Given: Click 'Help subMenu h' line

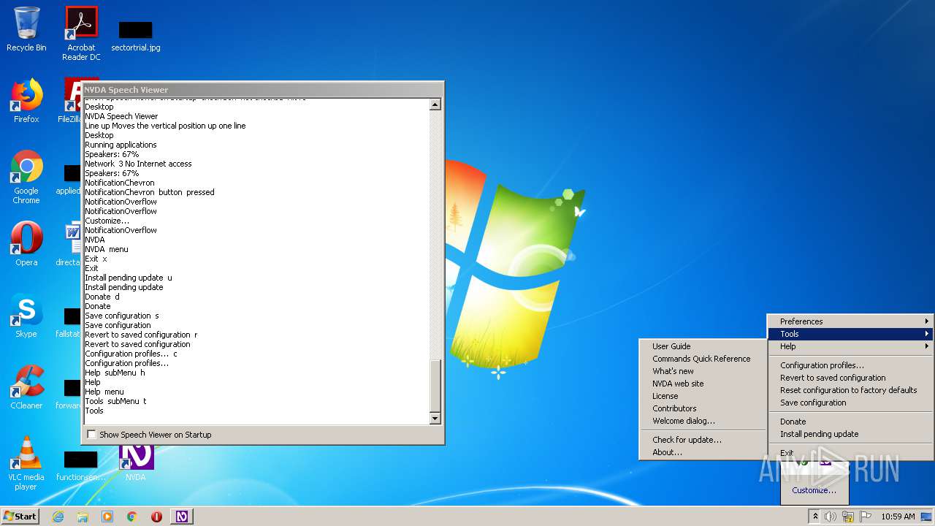Looking at the screenshot, I should [x=115, y=373].
